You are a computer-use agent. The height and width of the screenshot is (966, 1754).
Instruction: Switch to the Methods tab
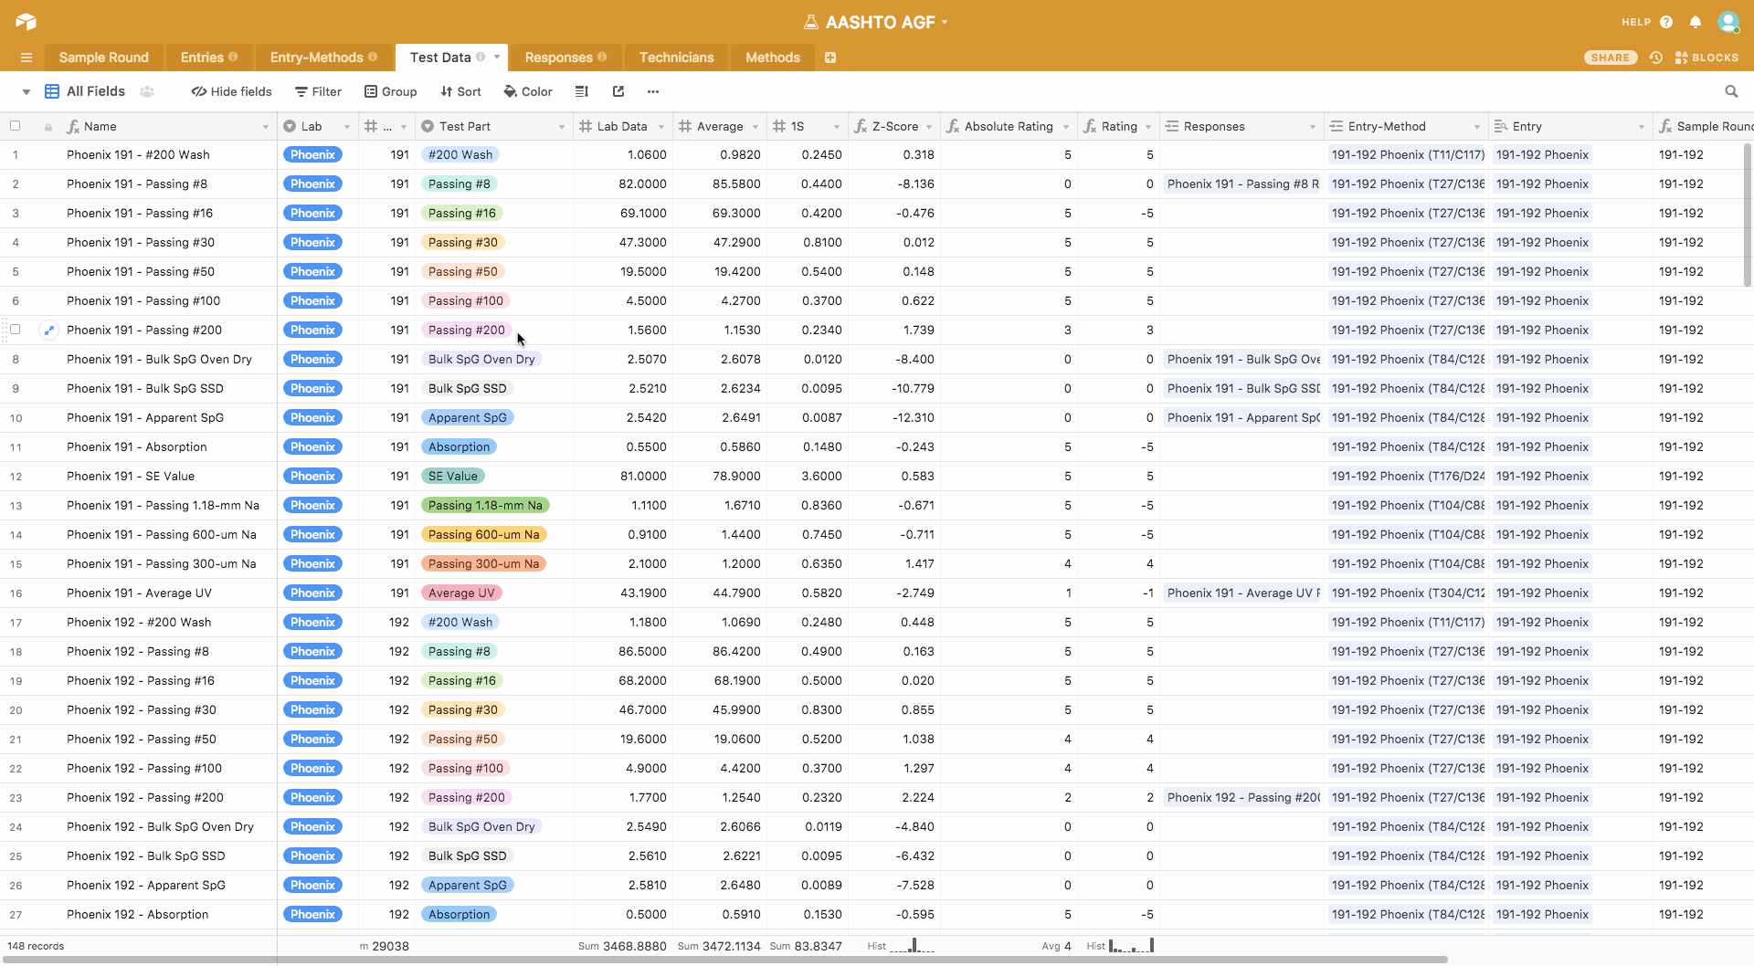pyautogui.click(x=773, y=58)
